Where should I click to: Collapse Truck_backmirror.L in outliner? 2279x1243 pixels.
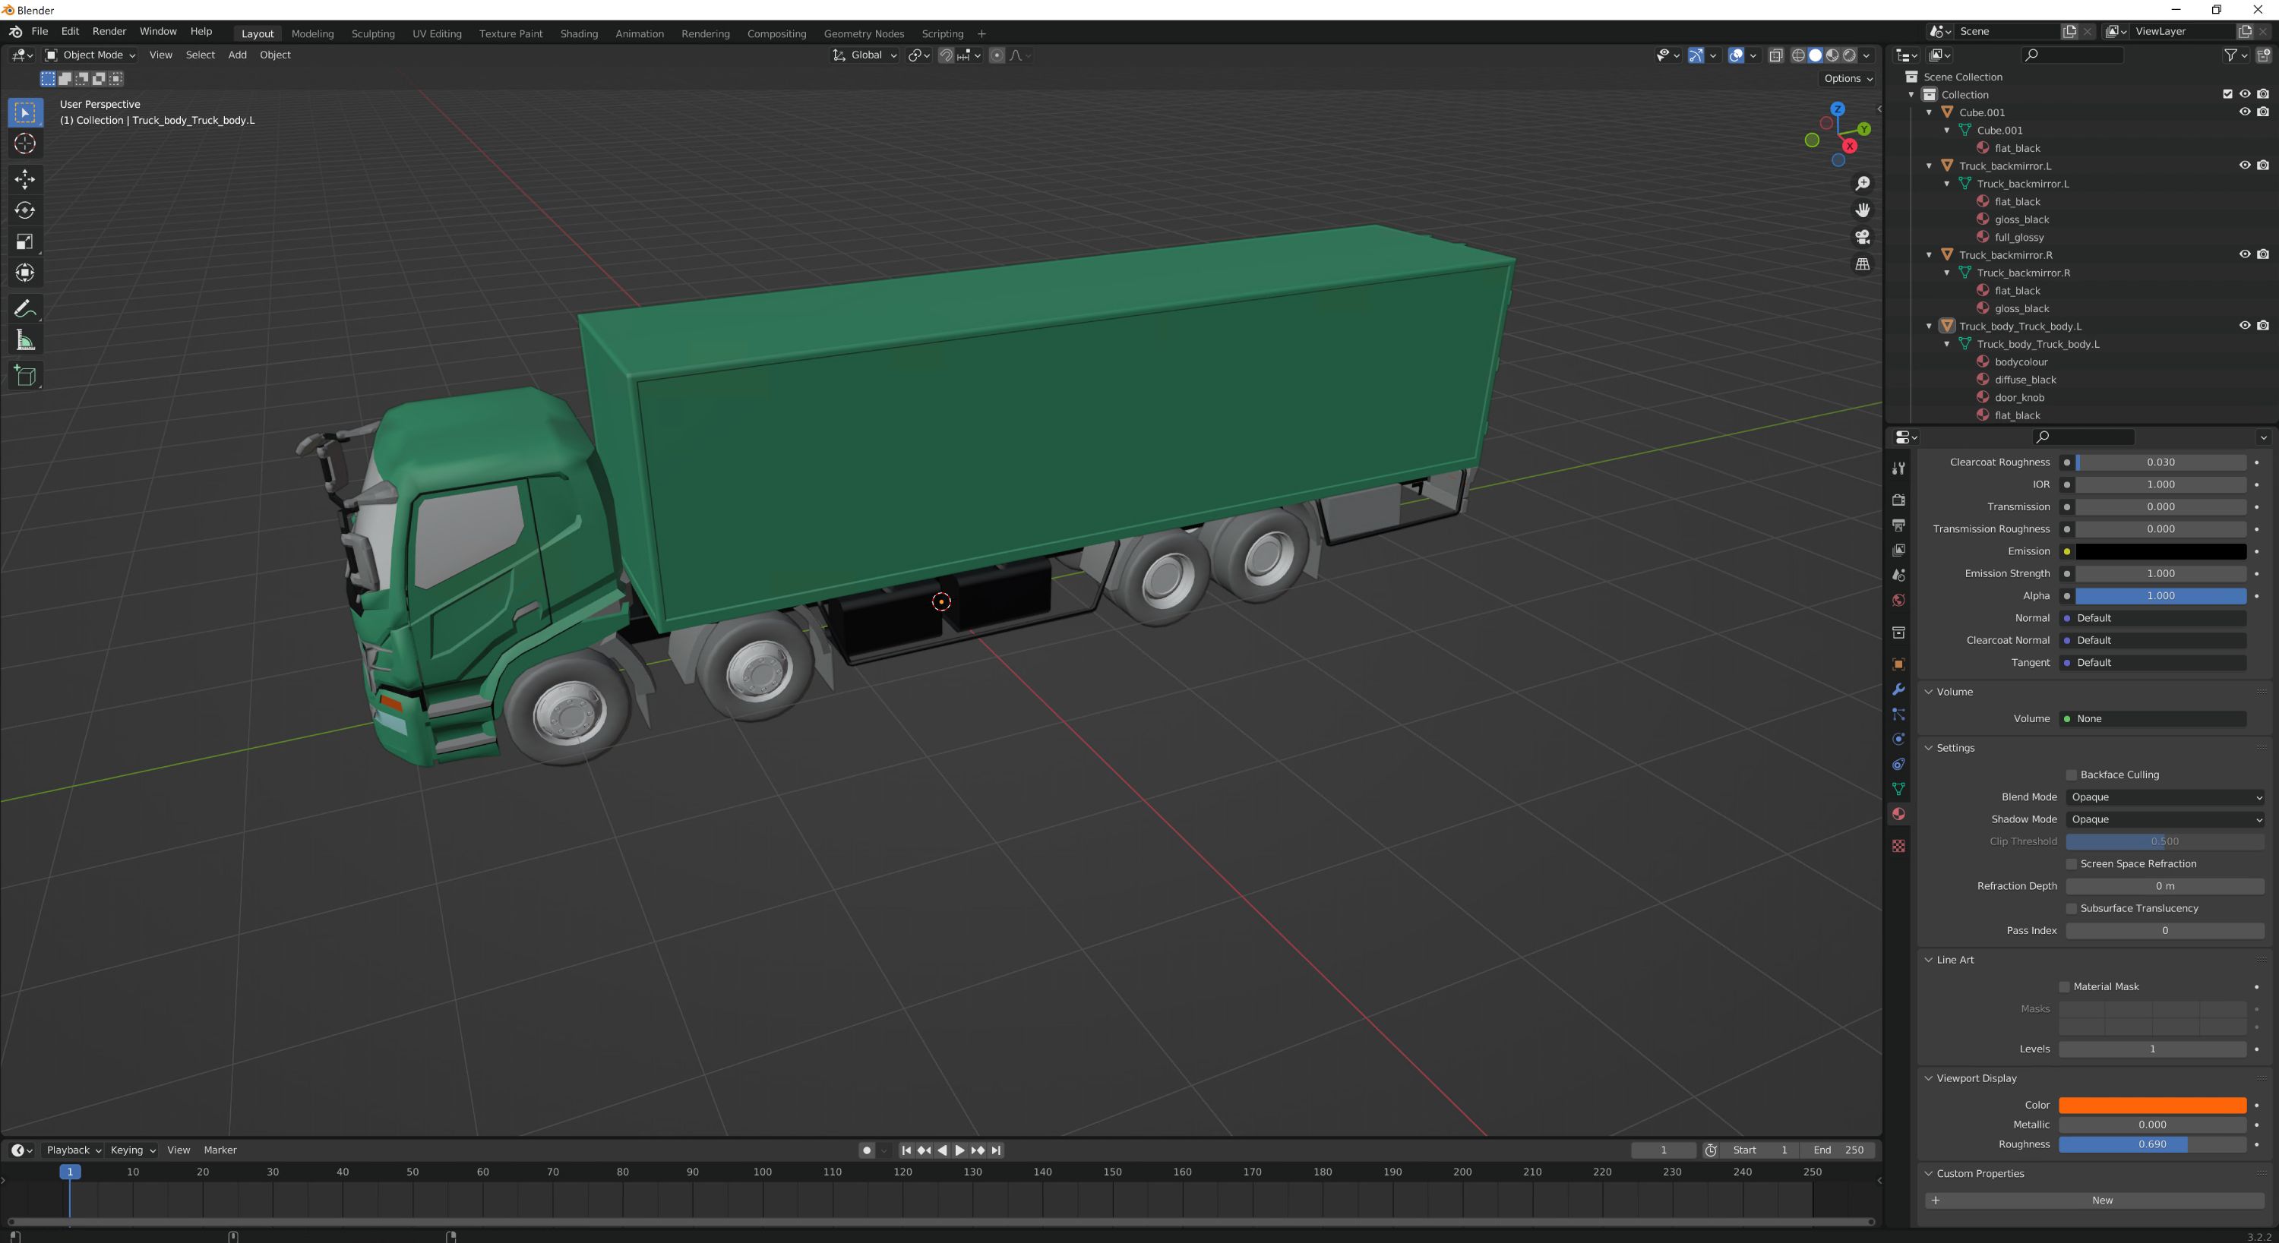point(1930,166)
